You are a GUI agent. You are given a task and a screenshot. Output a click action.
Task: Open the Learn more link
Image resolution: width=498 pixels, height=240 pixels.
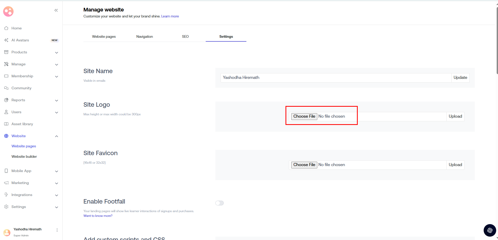(170, 16)
